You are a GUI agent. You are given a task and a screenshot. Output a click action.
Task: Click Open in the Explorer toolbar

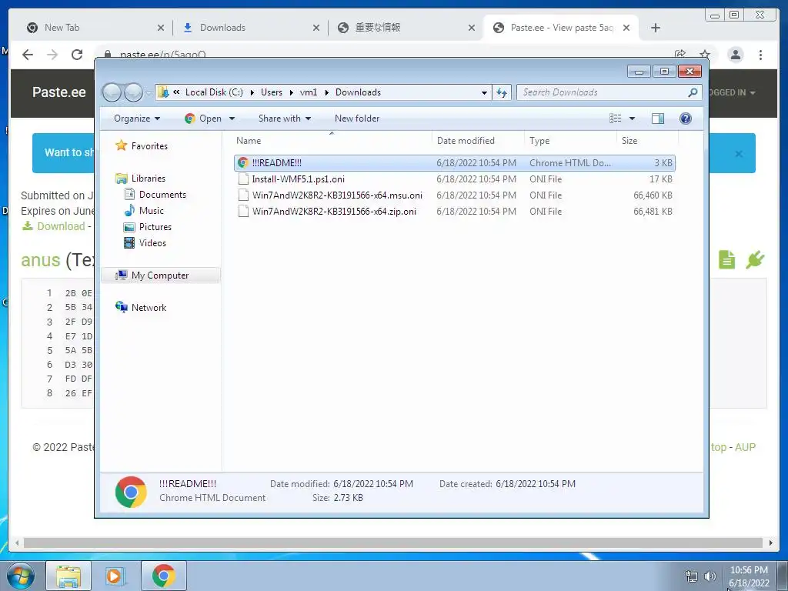[x=203, y=119]
